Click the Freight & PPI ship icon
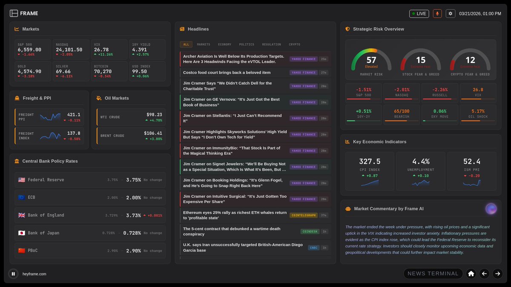This screenshot has width=511, height=287. coord(17,98)
